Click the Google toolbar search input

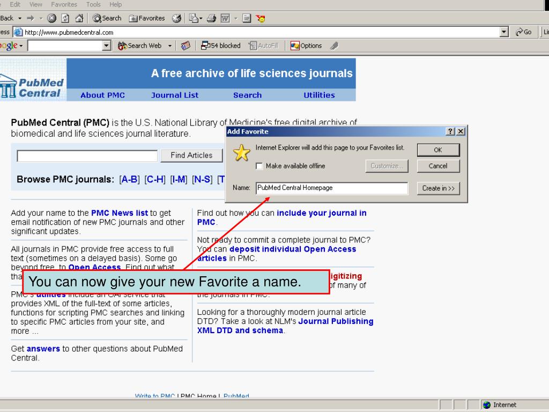65,46
